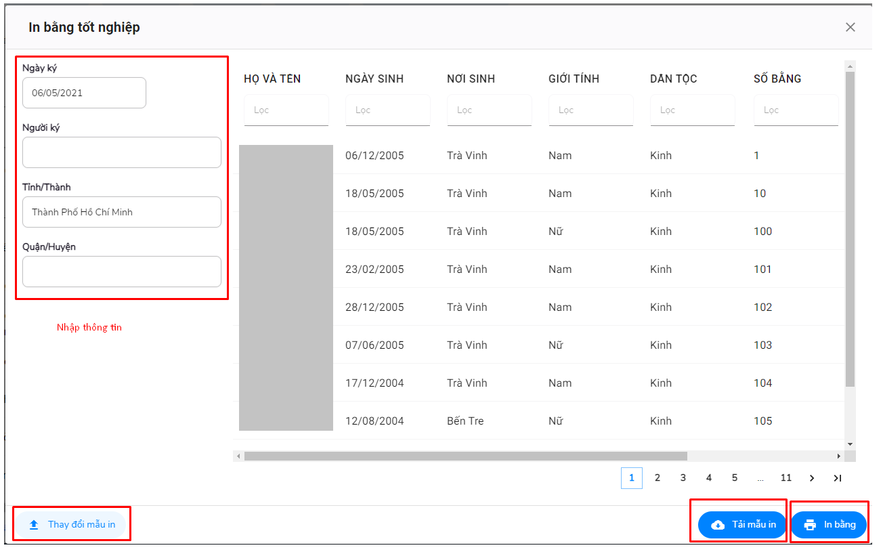Go to page 11 of the table
This screenshot has width=883, height=554.
pyautogui.click(x=786, y=478)
